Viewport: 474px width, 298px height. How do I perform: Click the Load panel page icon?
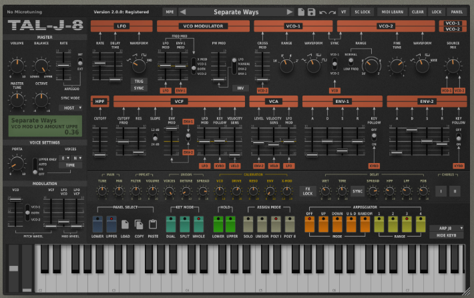pos(125,225)
